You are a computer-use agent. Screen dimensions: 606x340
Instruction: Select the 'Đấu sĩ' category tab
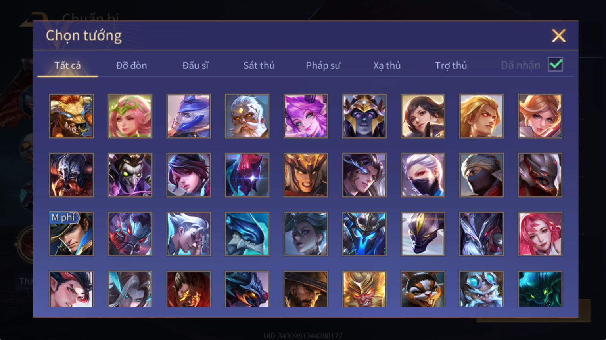click(195, 65)
